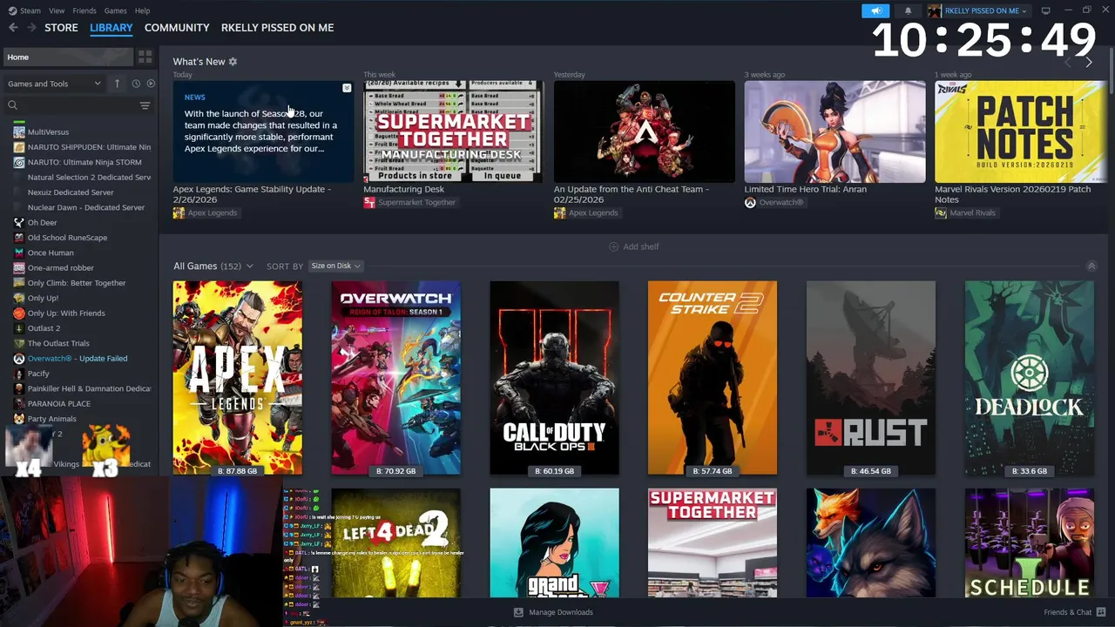Screen dimensions: 1115x627
Task: Open the Help menu
Action: pos(142,10)
